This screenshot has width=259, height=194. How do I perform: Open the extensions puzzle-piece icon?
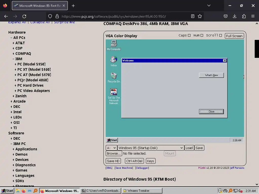(x=244, y=16)
